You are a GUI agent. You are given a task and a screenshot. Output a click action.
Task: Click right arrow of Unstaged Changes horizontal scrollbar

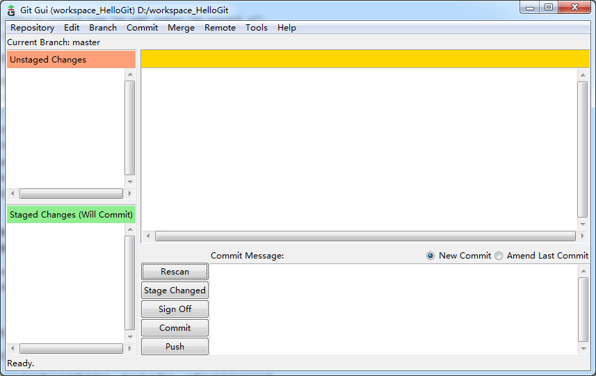130,194
